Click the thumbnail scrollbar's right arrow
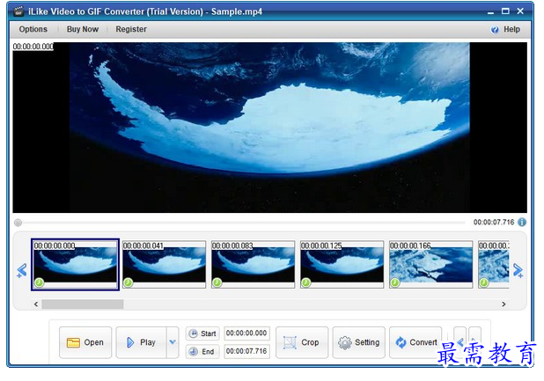This screenshot has width=544, height=381. (x=504, y=304)
